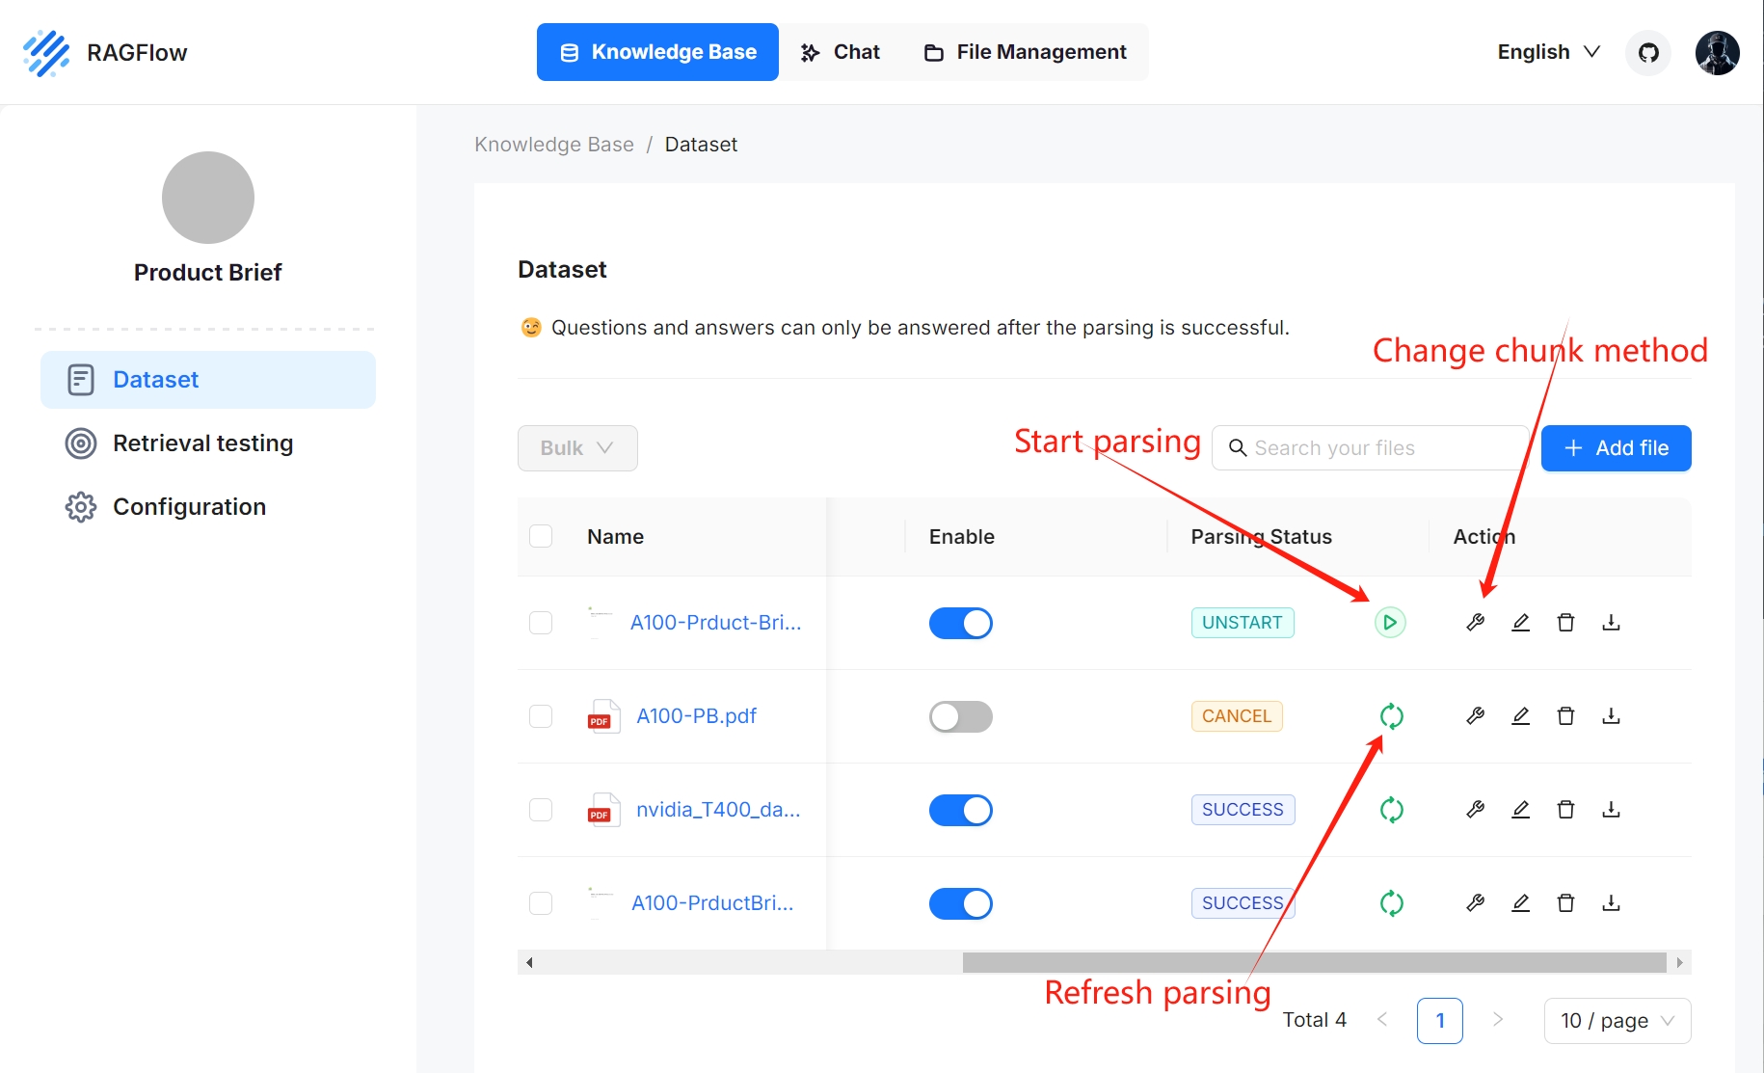Click the Add file button
The image size is (1764, 1073).
click(x=1616, y=448)
